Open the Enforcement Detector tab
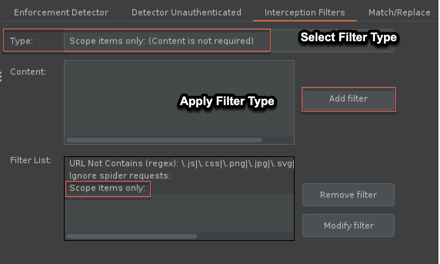The width and height of the screenshot is (440, 264). (x=61, y=12)
